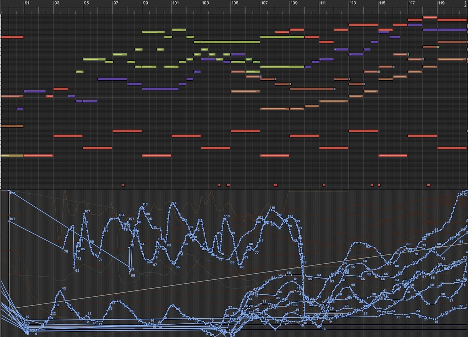Select the automation dip labeled 62

pos(75,267)
